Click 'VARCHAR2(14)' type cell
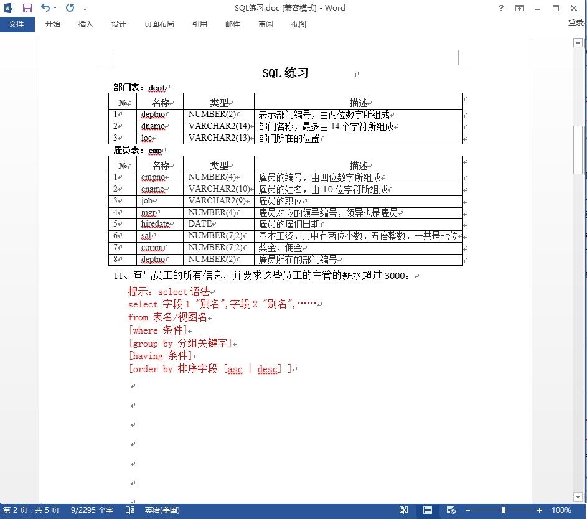 tap(219, 126)
